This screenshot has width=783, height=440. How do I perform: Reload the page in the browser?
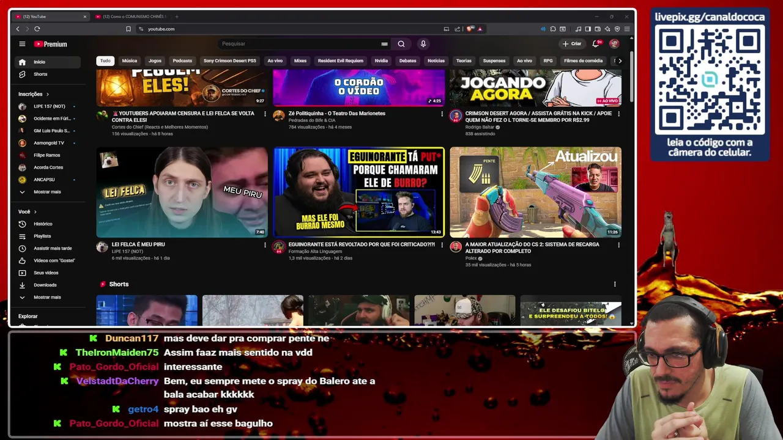(37, 29)
